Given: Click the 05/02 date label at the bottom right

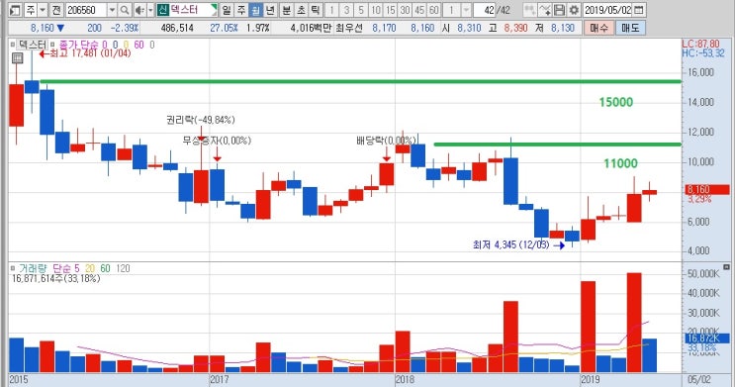Looking at the screenshot, I should (x=699, y=379).
